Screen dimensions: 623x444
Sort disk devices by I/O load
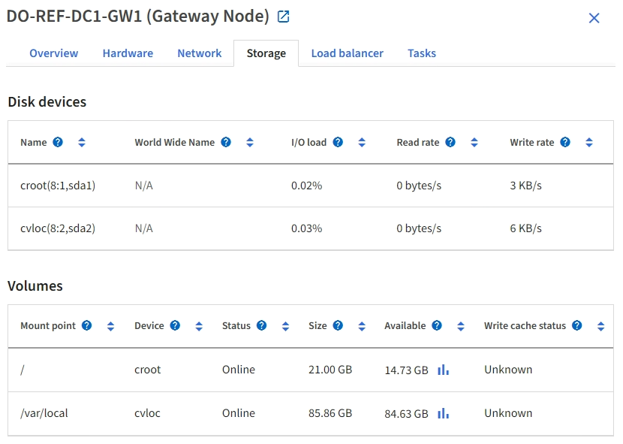pyautogui.click(x=362, y=142)
